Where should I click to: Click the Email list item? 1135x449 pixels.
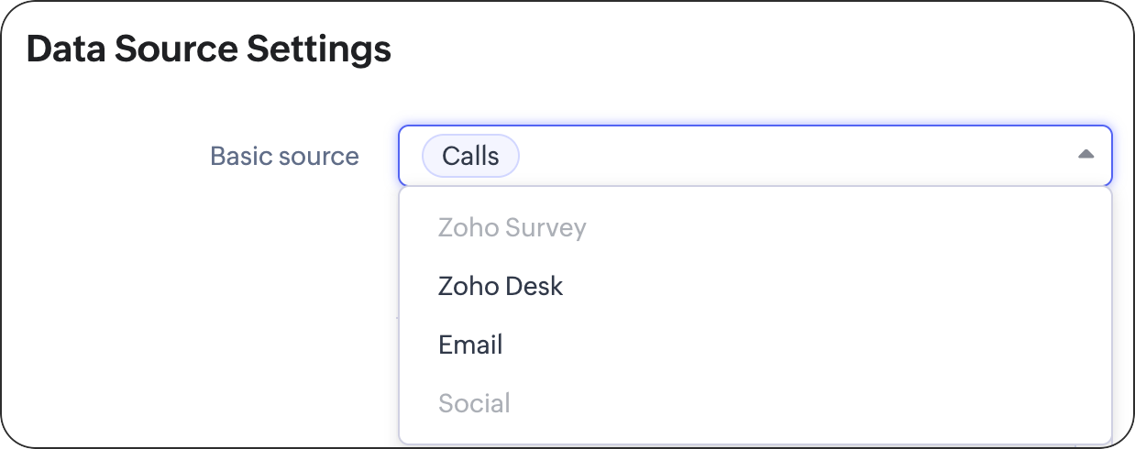tap(470, 345)
